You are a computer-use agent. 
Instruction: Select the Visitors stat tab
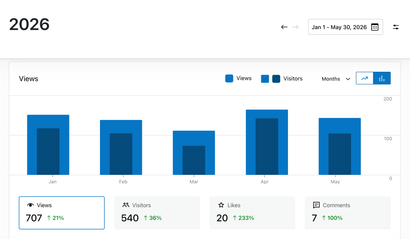click(x=157, y=213)
